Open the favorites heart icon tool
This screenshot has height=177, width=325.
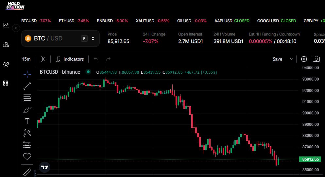tap(27, 156)
